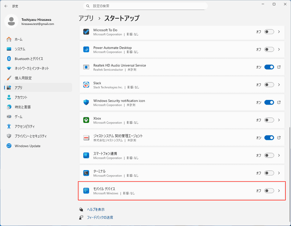Click the 設定の検索 search box
Viewport: 291px width, 226px height.
[145, 6]
